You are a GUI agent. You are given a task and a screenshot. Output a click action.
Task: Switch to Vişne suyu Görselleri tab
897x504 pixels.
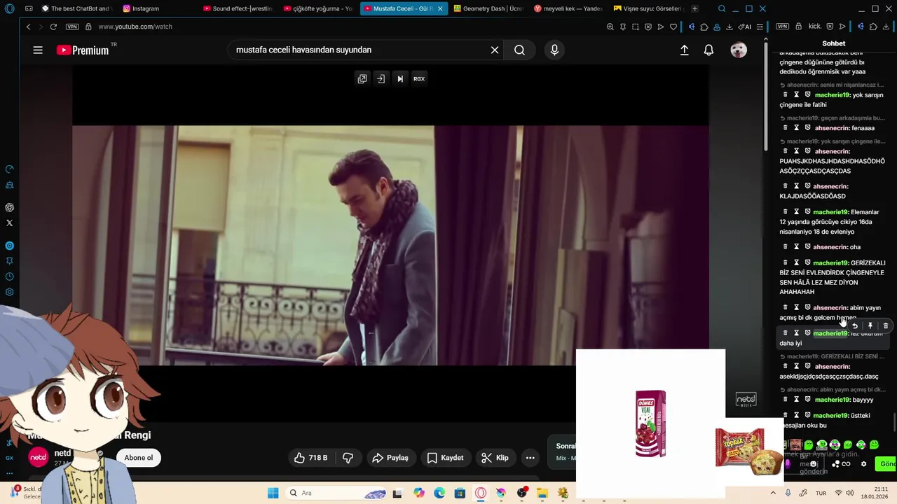tap(648, 8)
